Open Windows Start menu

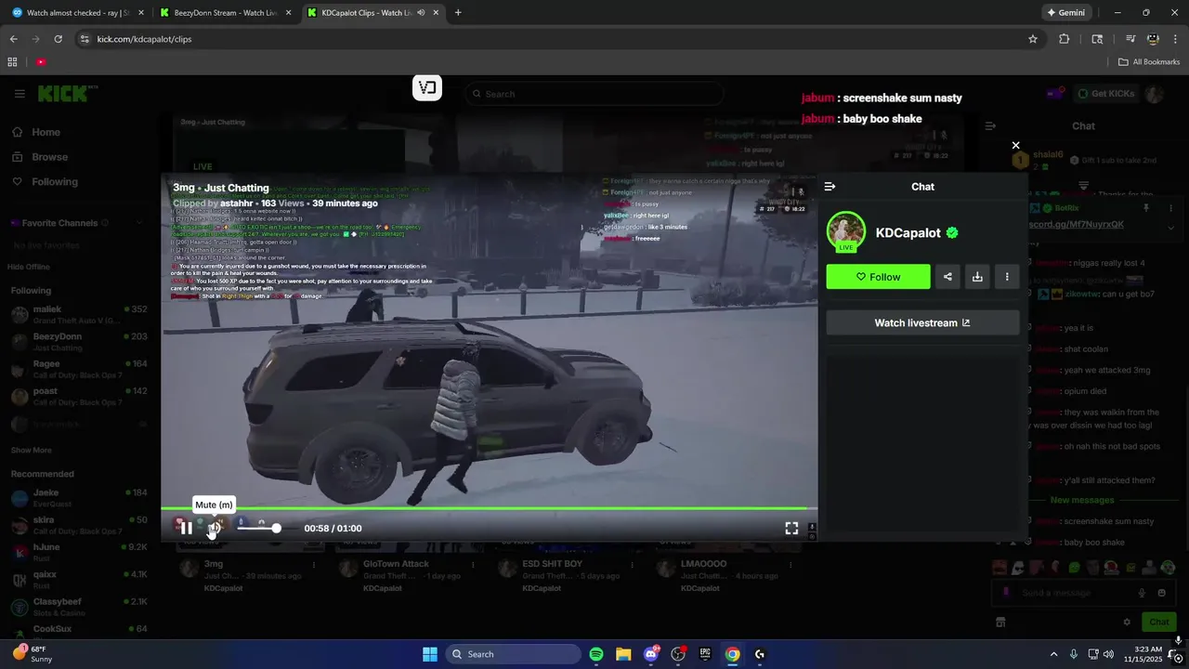click(x=430, y=654)
